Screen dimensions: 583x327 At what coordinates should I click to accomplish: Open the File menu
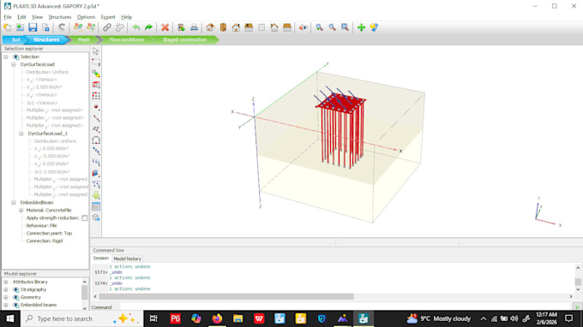click(8, 17)
